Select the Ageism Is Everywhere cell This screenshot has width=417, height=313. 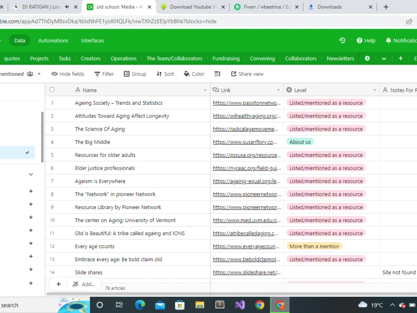128,181
